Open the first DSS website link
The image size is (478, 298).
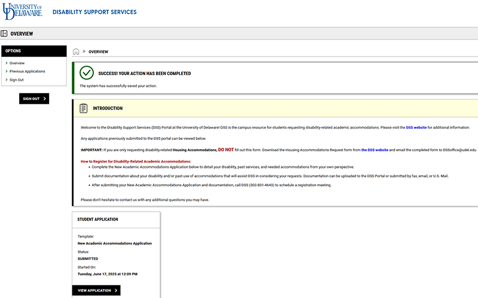point(416,128)
